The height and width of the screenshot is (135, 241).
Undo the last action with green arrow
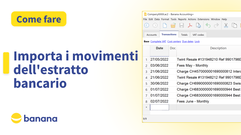coord(208,25)
